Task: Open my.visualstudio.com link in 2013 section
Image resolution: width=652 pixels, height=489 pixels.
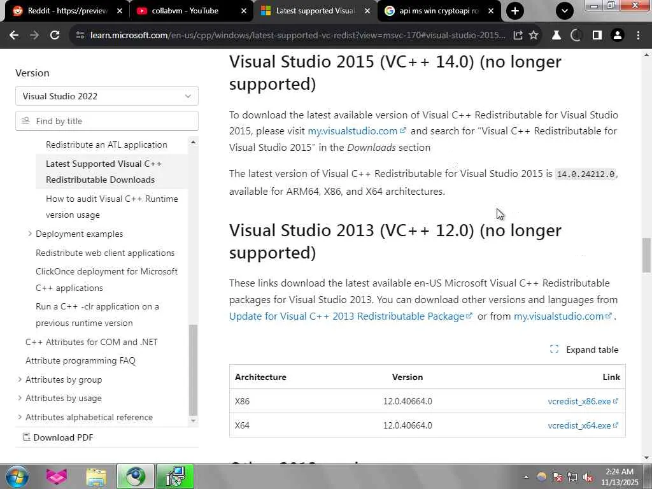Action: [563, 316]
